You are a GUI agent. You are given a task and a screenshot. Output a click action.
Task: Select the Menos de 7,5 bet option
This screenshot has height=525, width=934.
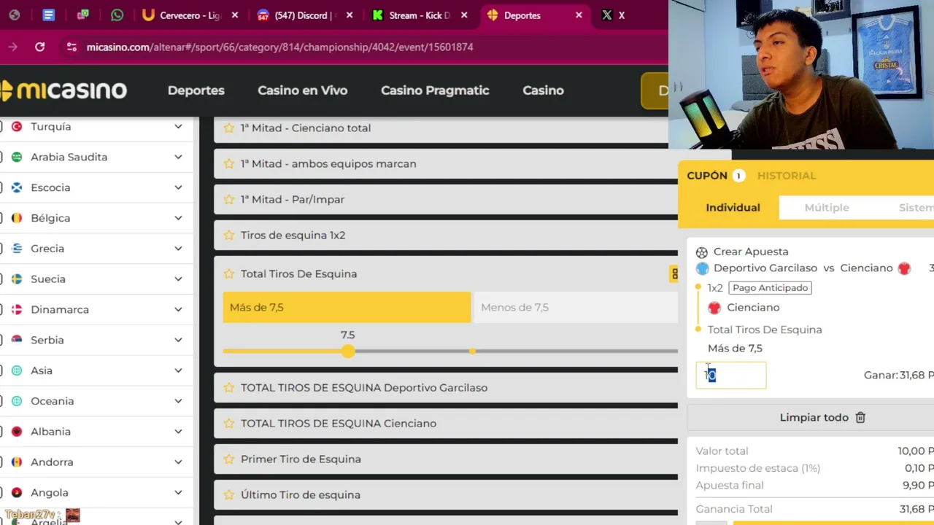576,308
